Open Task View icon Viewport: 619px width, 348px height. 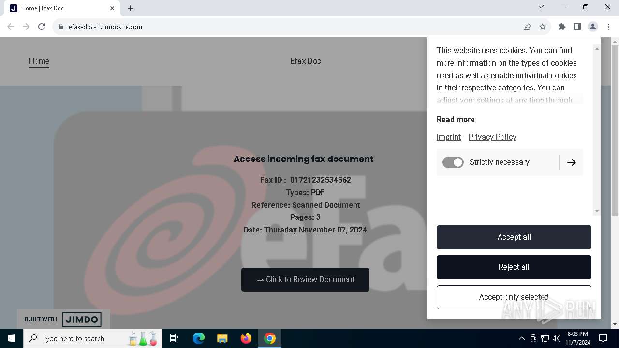click(174, 338)
